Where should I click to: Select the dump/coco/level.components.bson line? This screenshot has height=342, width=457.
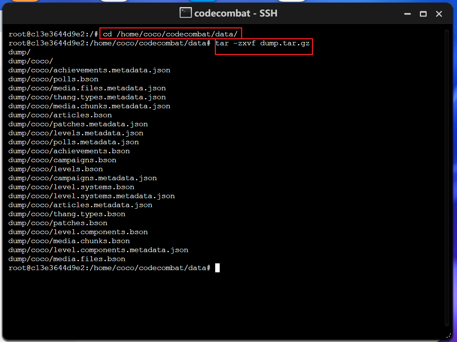tap(78, 232)
